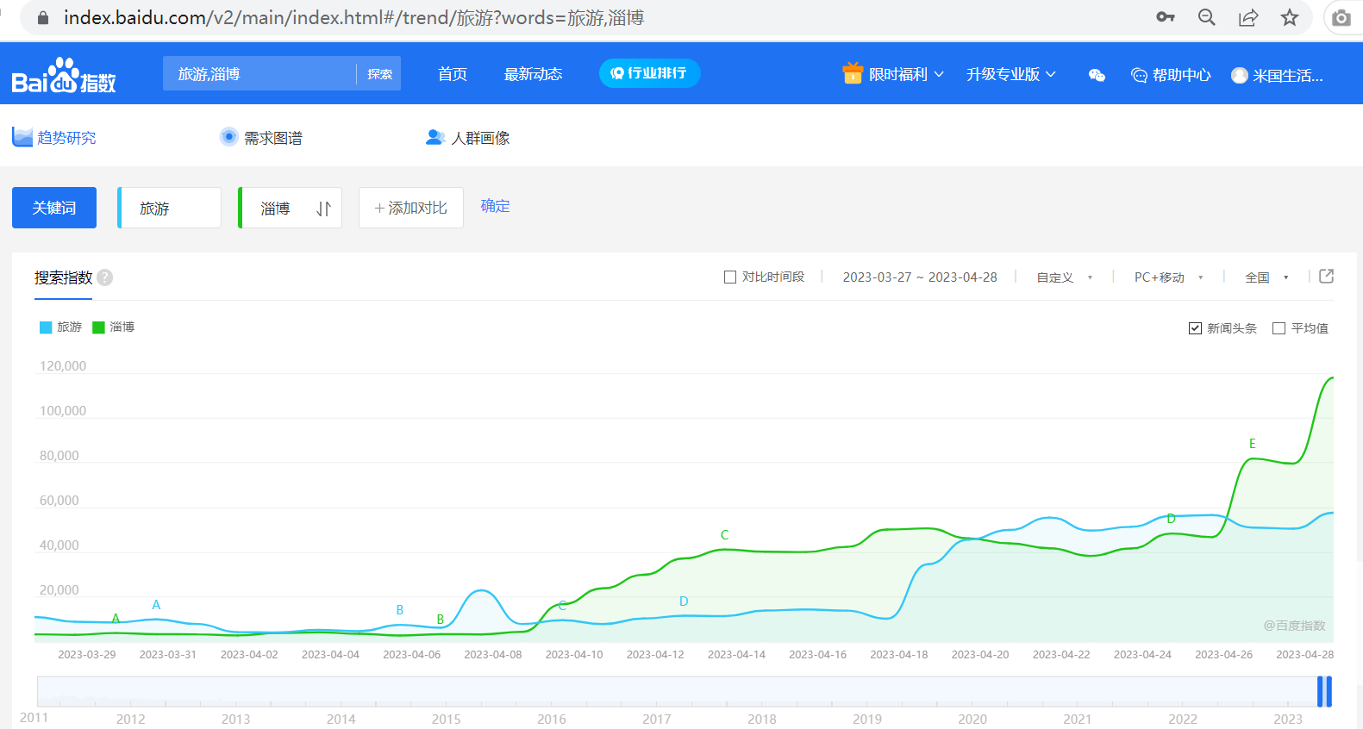Click the WeChat icon in header
The height and width of the screenshot is (729, 1363).
[1097, 75]
